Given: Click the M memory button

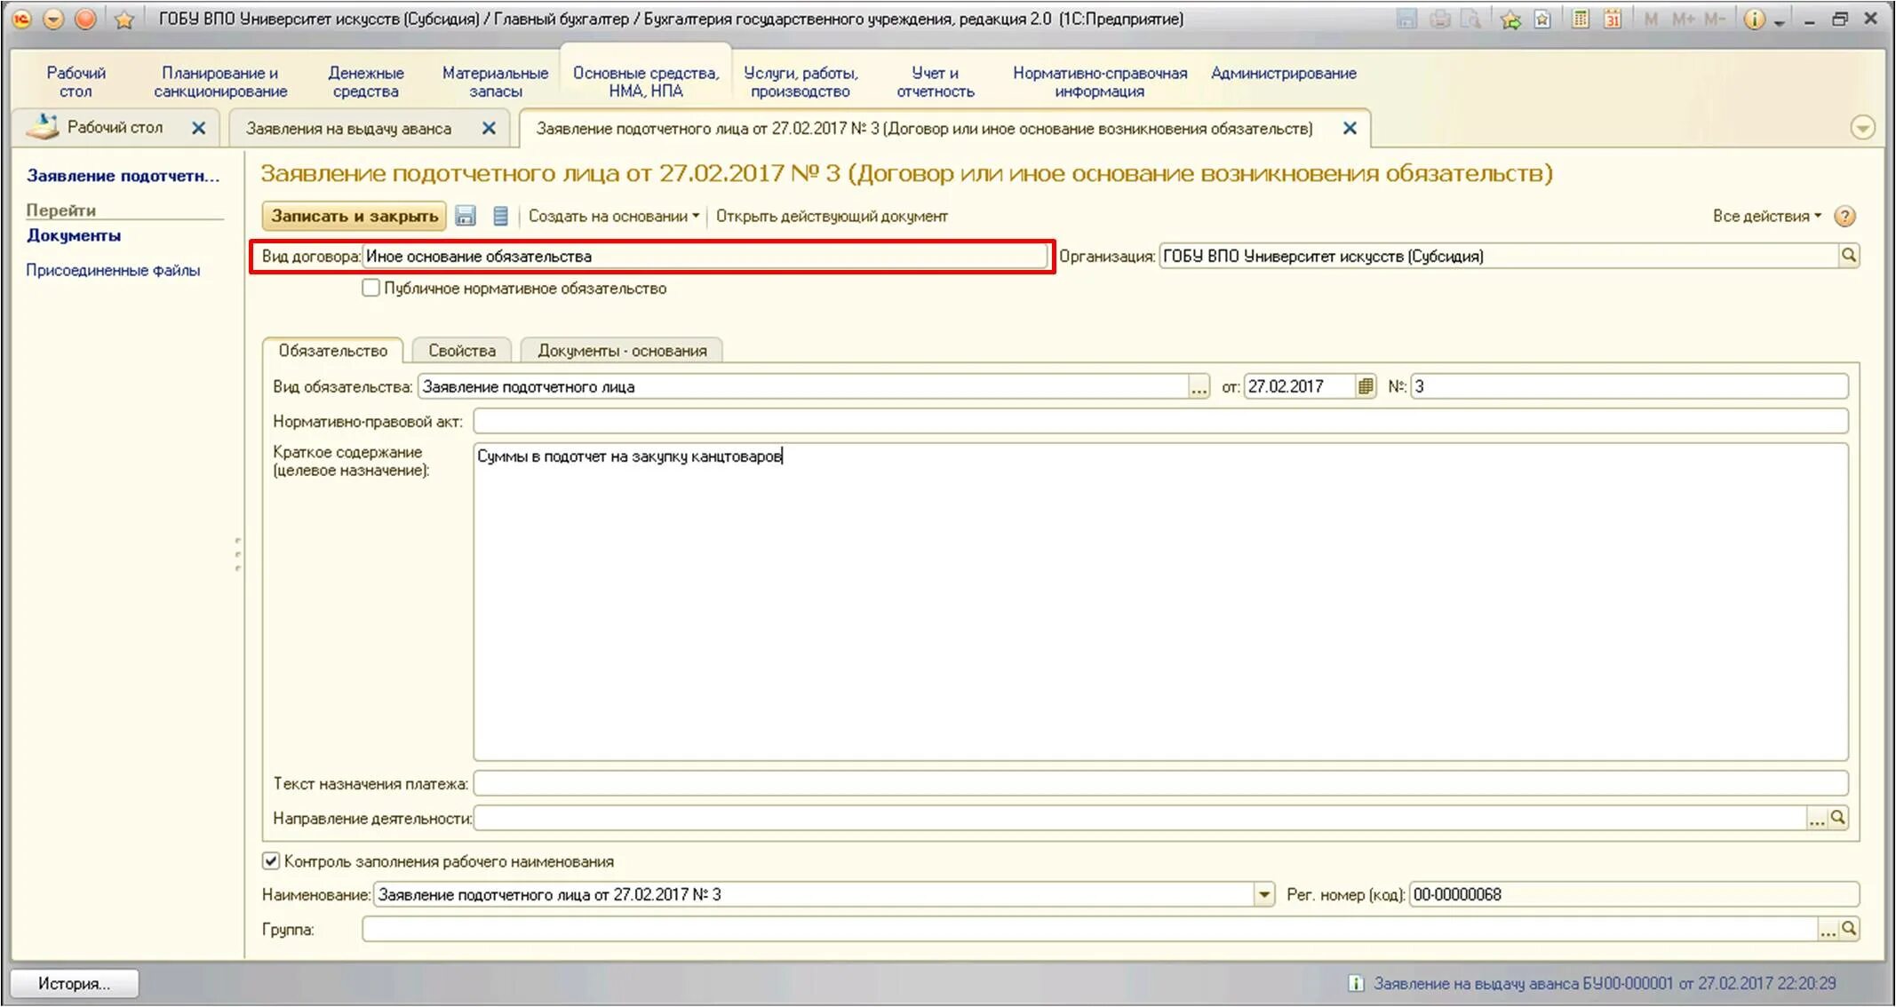Looking at the screenshot, I should coord(1651,19).
